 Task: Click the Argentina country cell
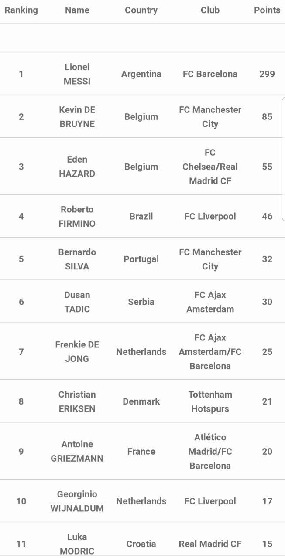tap(141, 74)
